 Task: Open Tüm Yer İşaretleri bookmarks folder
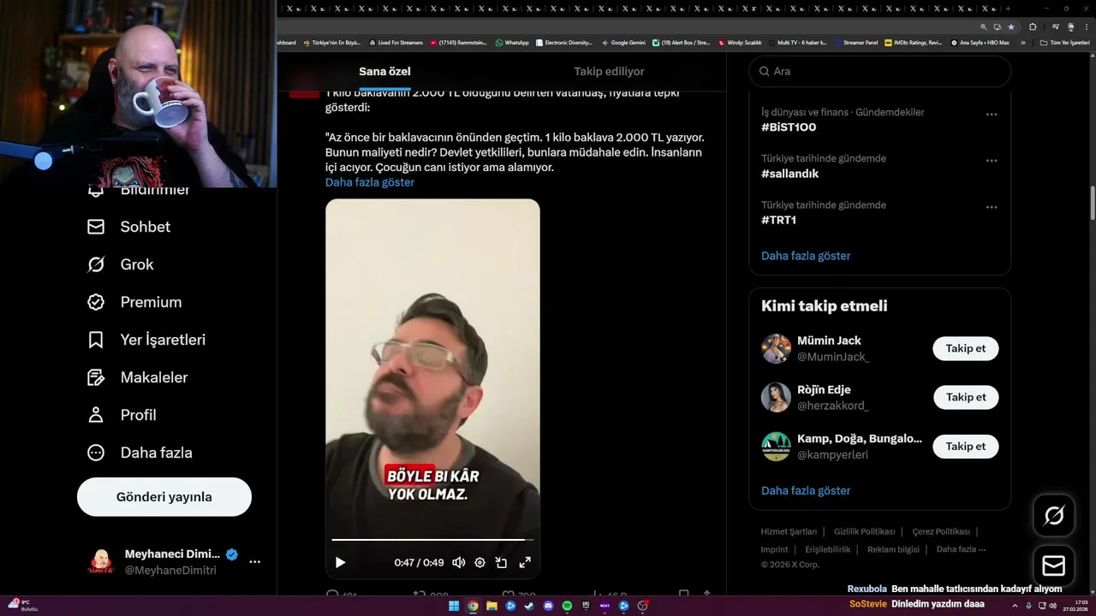1064,42
